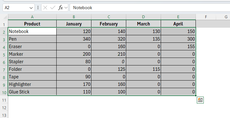
Task: Select Notebook's April value 150
Action: click(178, 31)
